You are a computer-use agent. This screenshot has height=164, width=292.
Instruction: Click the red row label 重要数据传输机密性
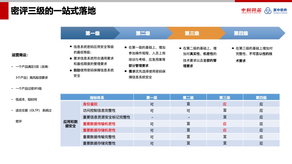click(x=99, y=124)
